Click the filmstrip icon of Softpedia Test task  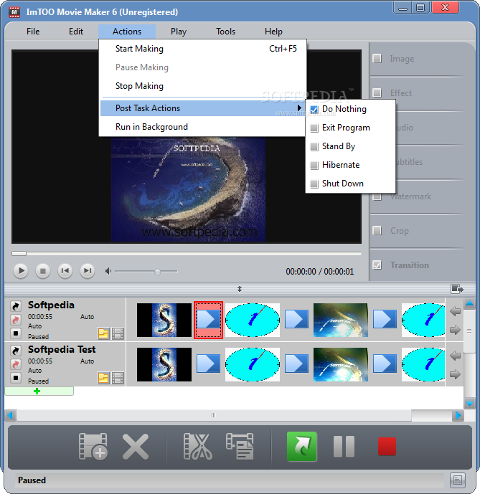click(x=118, y=378)
